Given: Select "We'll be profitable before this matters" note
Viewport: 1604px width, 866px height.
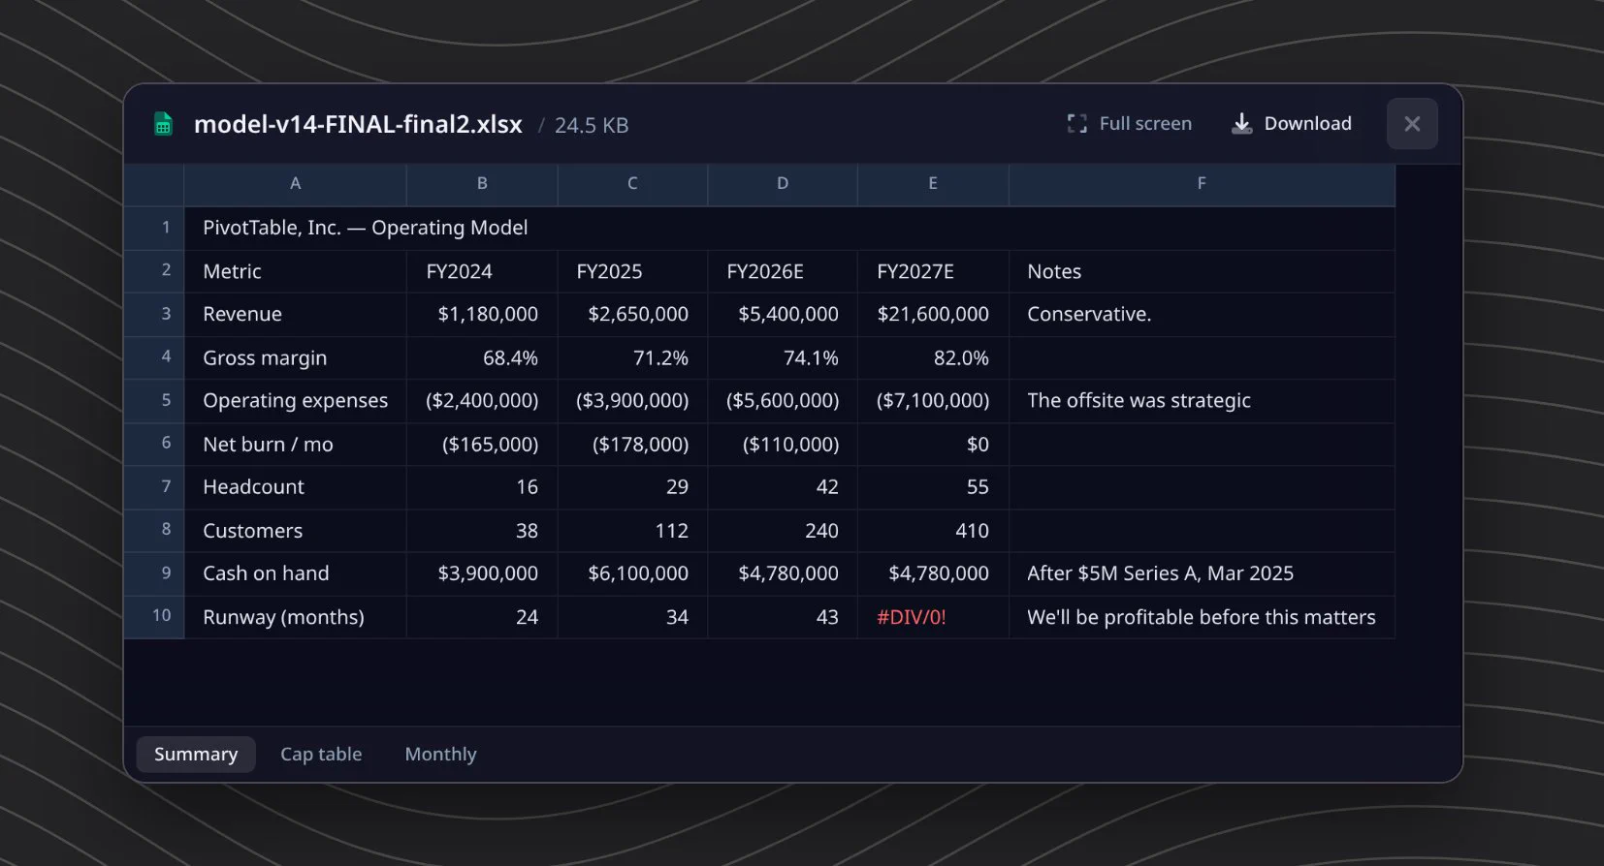Looking at the screenshot, I should coord(1202,616).
